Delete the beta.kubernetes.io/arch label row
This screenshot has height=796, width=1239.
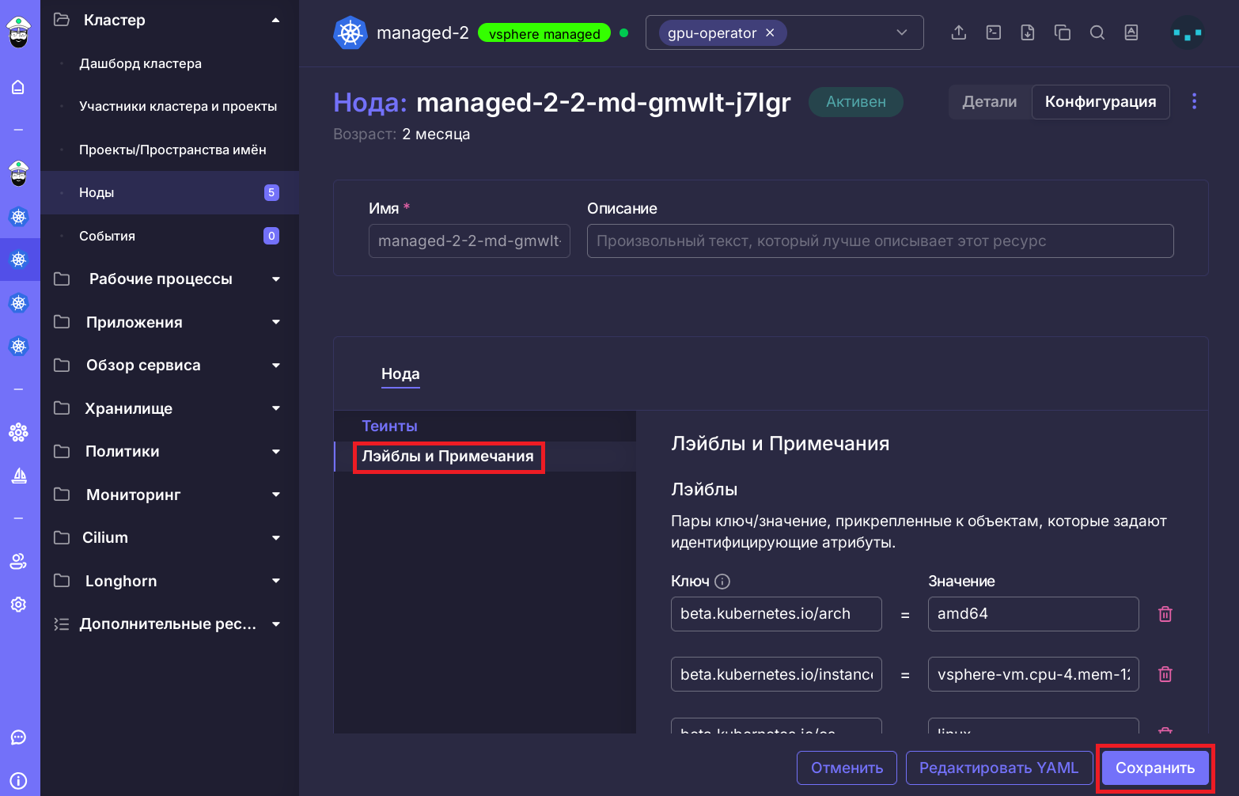[x=1165, y=614]
